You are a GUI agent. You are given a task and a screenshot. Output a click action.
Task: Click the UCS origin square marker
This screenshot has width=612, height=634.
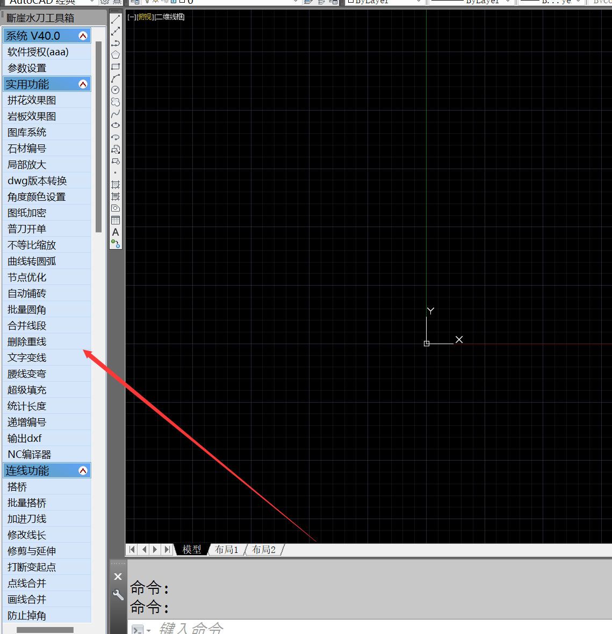pyautogui.click(x=426, y=344)
